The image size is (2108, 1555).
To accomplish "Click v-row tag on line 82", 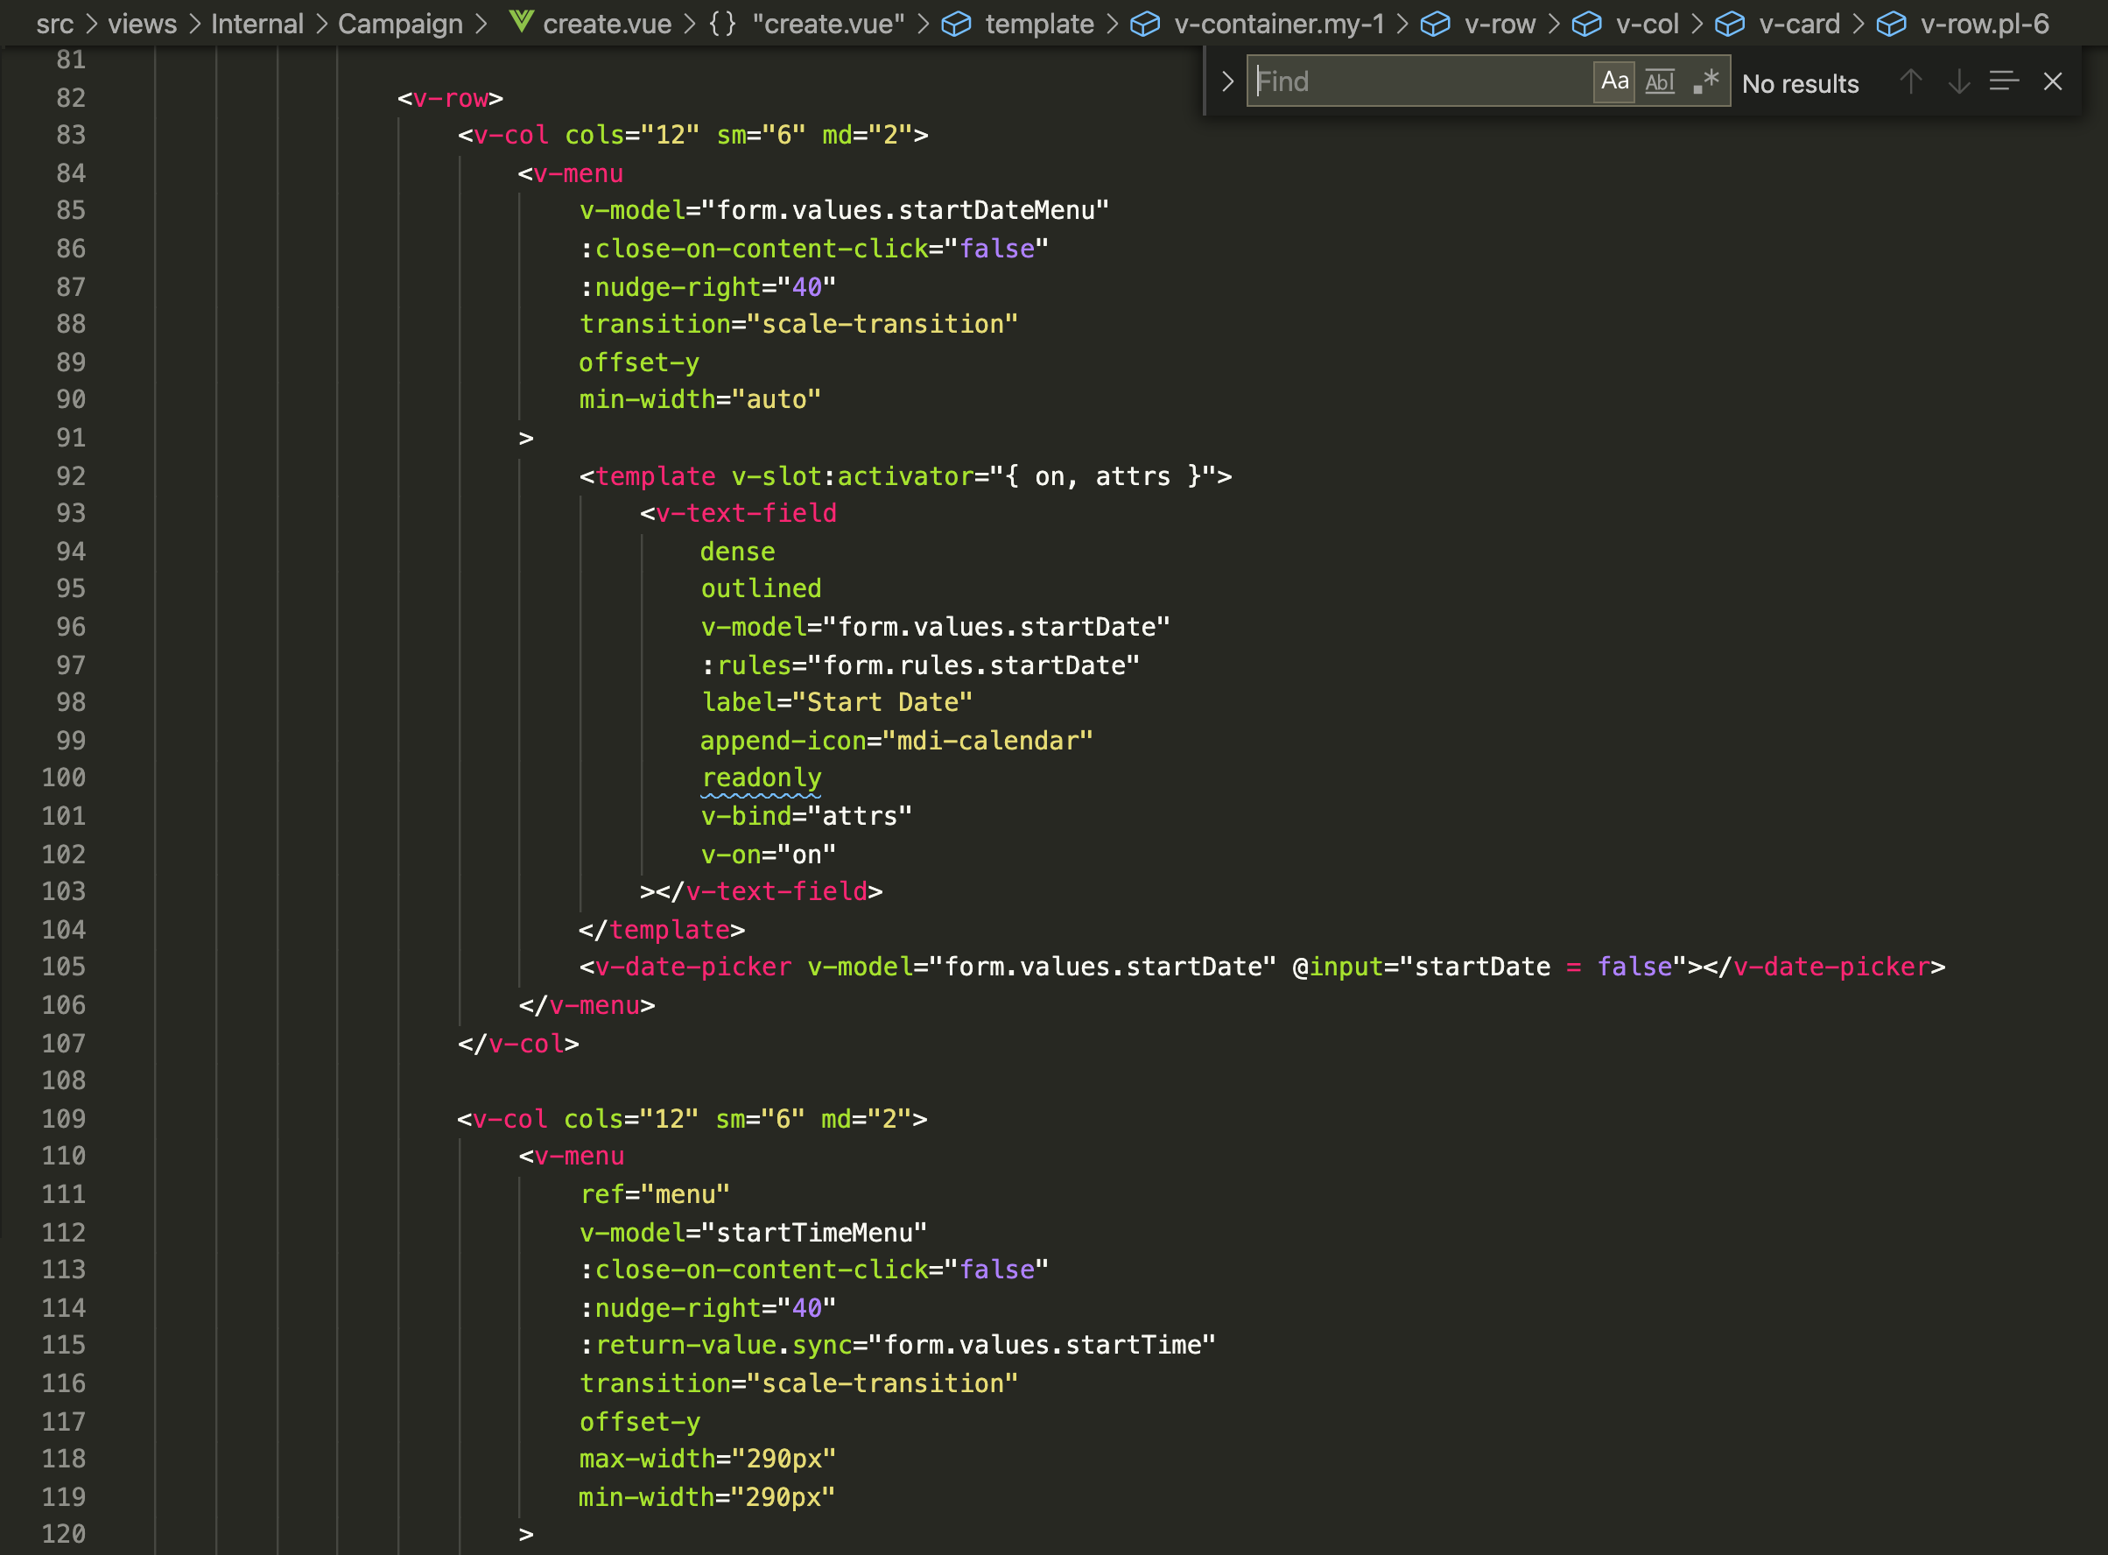I will [451, 98].
